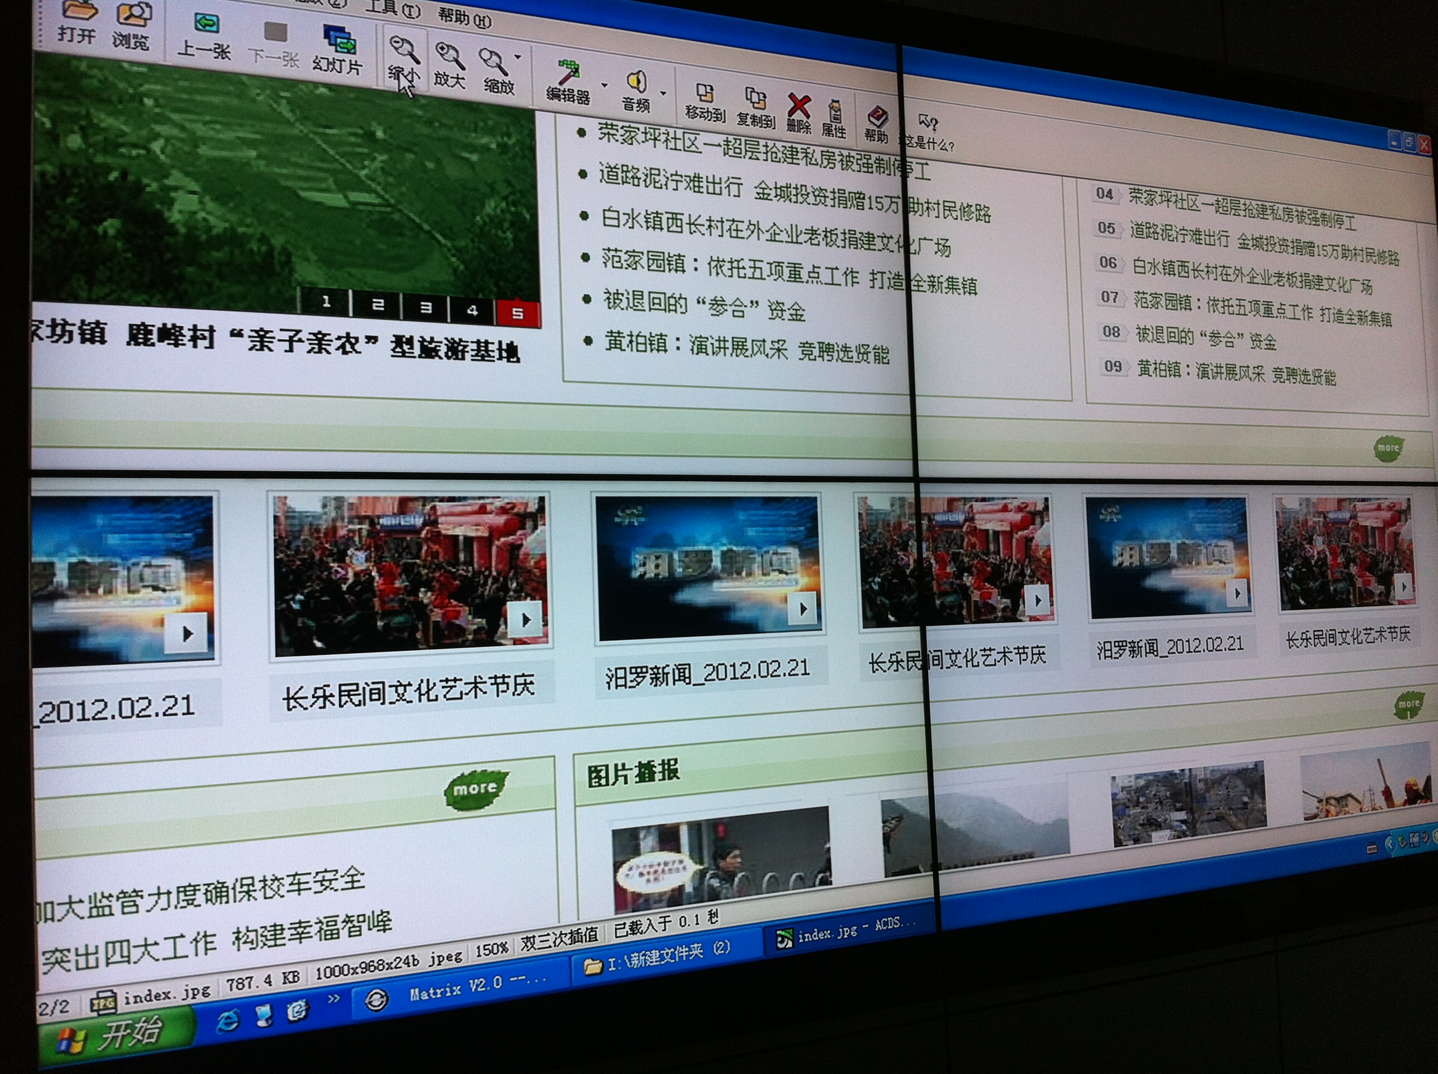Viewport: 1438px width, 1074px height.
Task: Open the 浏览 (Browse) view
Action: (x=133, y=25)
